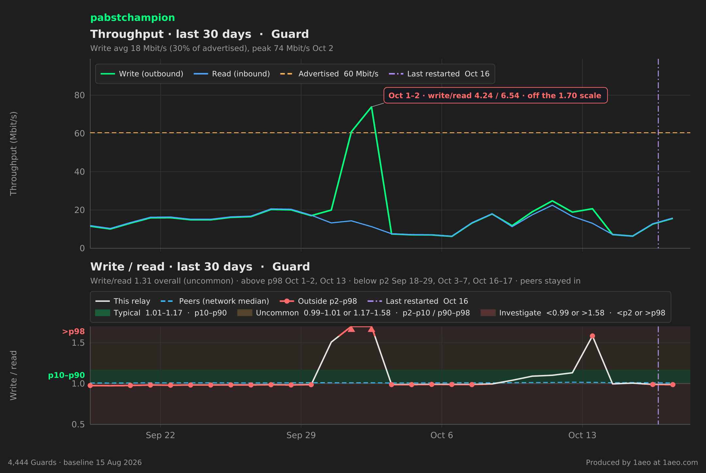
Task: Click the Advertised 60 Mbit/s legend entry
Action: coord(329,74)
